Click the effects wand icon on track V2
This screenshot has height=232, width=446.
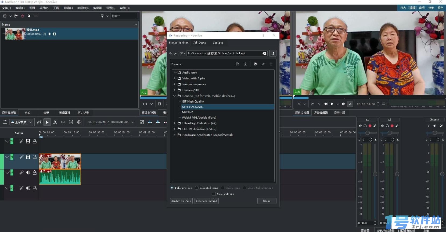coord(21,141)
